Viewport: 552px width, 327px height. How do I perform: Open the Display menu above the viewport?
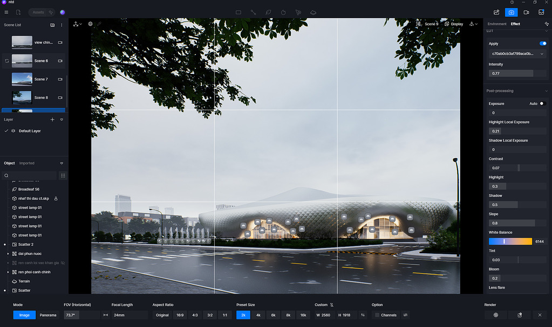[x=456, y=24]
